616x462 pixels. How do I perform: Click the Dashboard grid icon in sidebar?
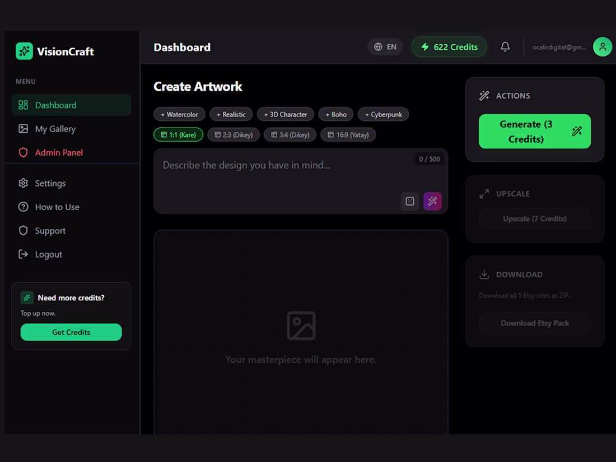[23, 105]
